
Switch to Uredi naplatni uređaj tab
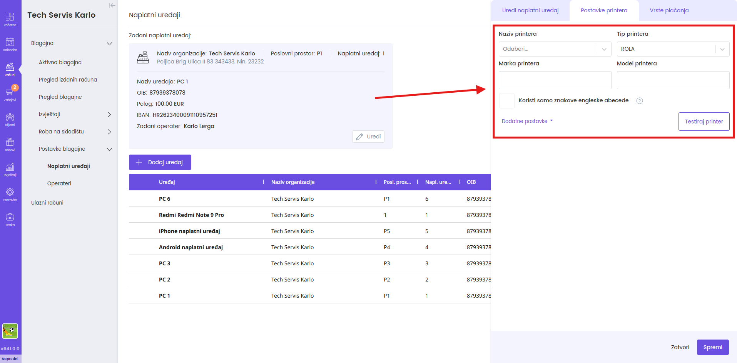coord(530,10)
